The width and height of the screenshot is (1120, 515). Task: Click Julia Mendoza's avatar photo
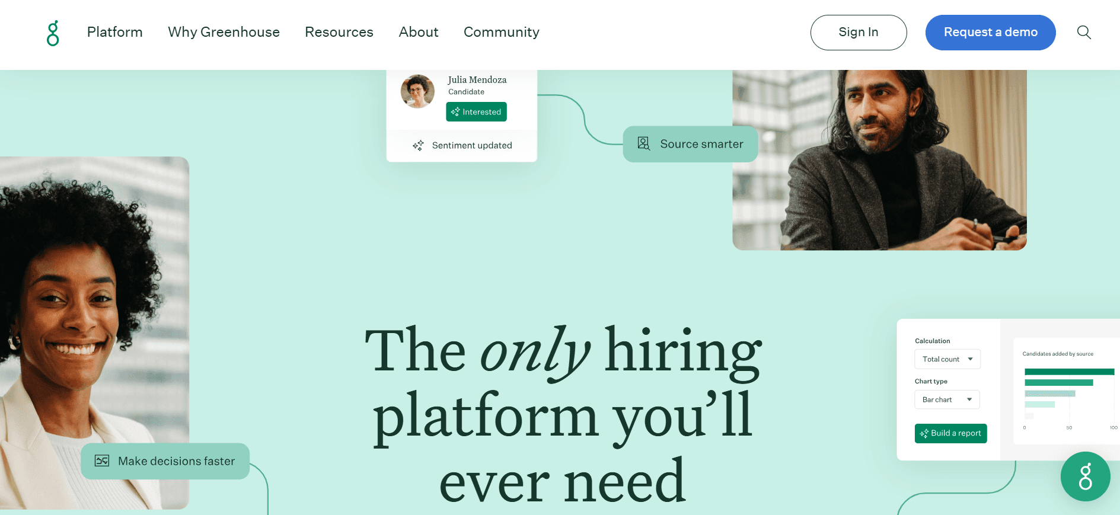click(417, 91)
